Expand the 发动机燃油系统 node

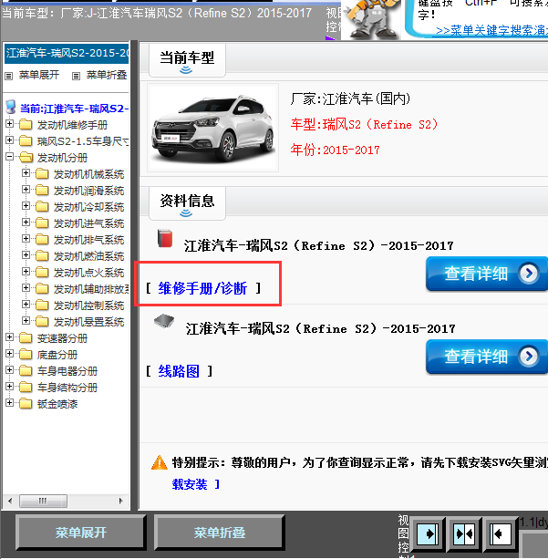pyautogui.click(x=26, y=255)
